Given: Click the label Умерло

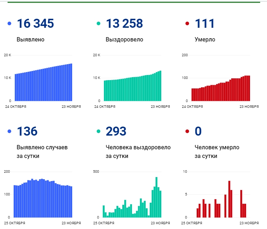Looking at the screenshot, I should click(205, 40).
